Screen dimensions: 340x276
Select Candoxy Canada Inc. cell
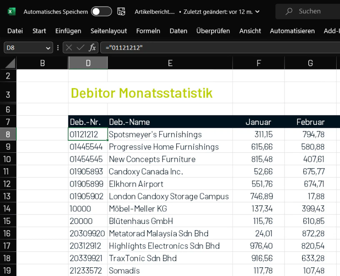pos(170,172)
